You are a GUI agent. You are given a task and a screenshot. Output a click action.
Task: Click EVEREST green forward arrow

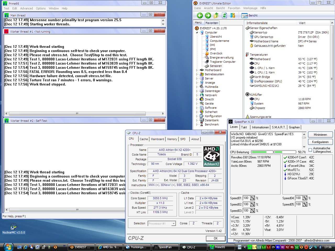click(208, 15)
